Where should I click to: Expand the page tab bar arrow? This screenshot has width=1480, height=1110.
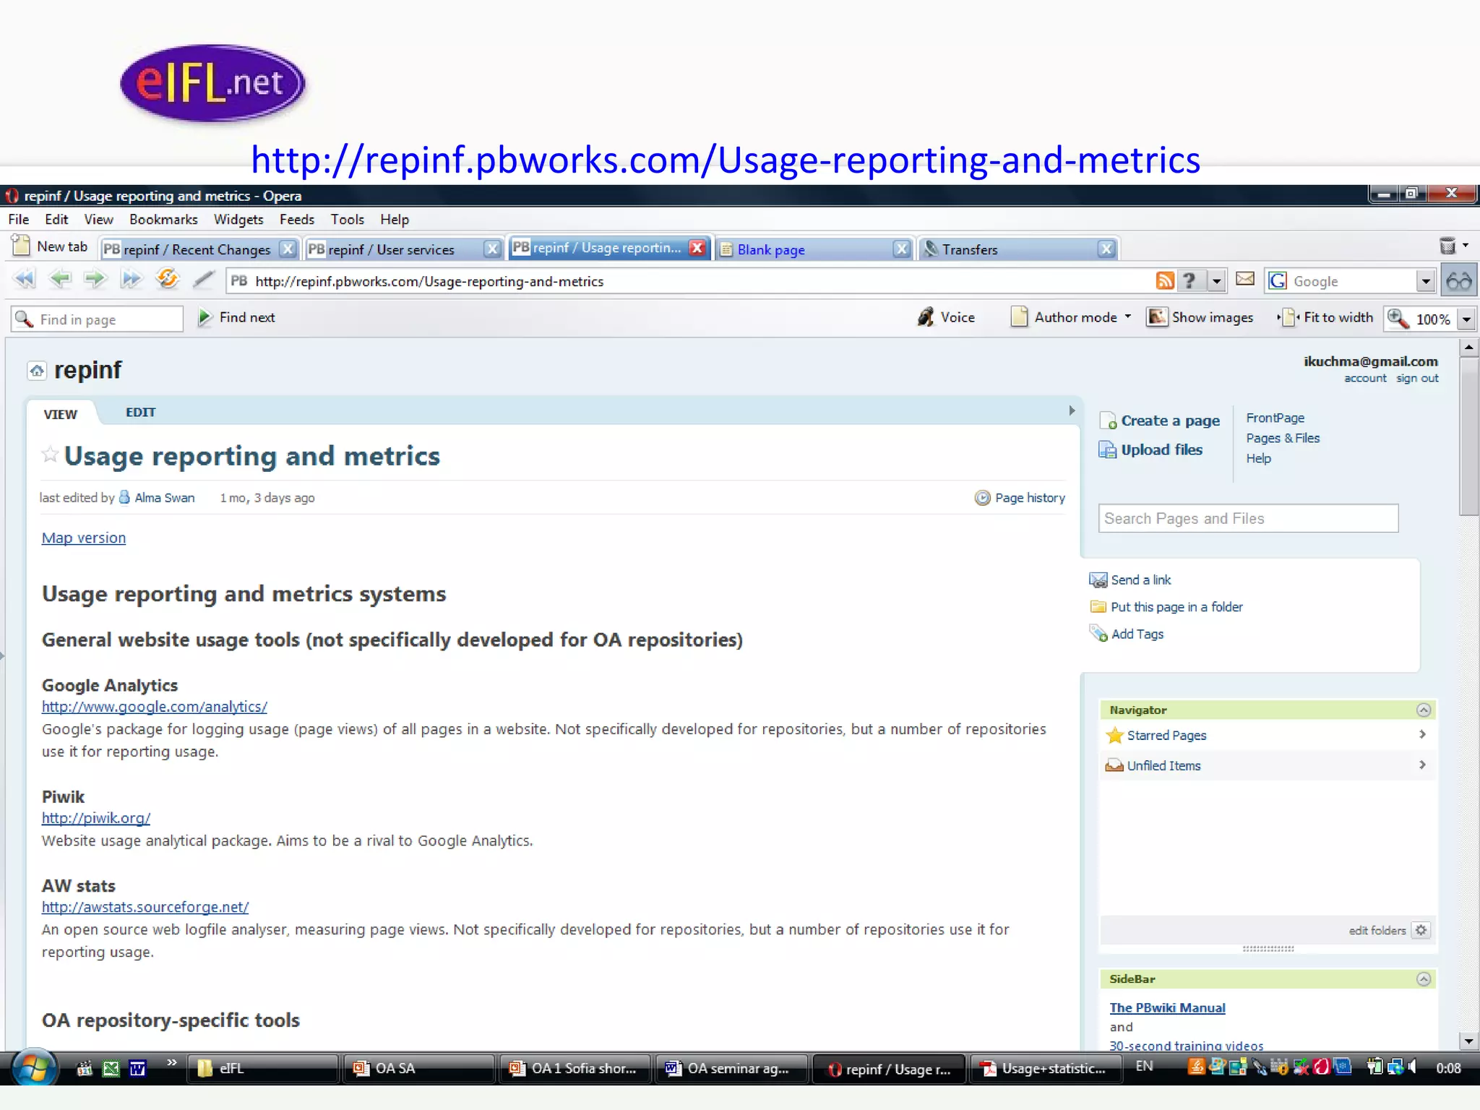tap(1072, 411)
